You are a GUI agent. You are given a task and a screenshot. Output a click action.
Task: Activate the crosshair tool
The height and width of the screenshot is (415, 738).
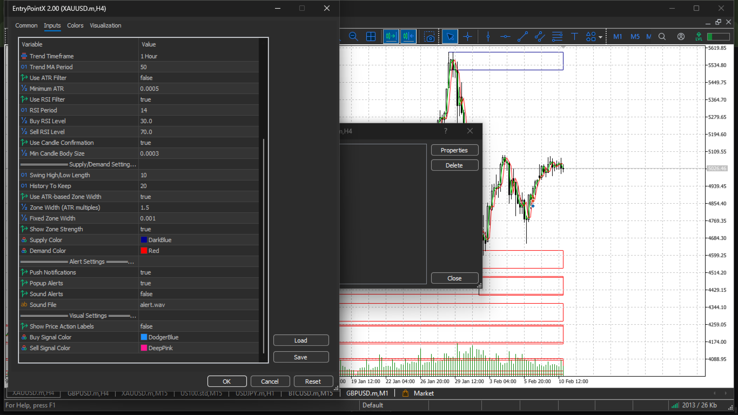[468, 36]
